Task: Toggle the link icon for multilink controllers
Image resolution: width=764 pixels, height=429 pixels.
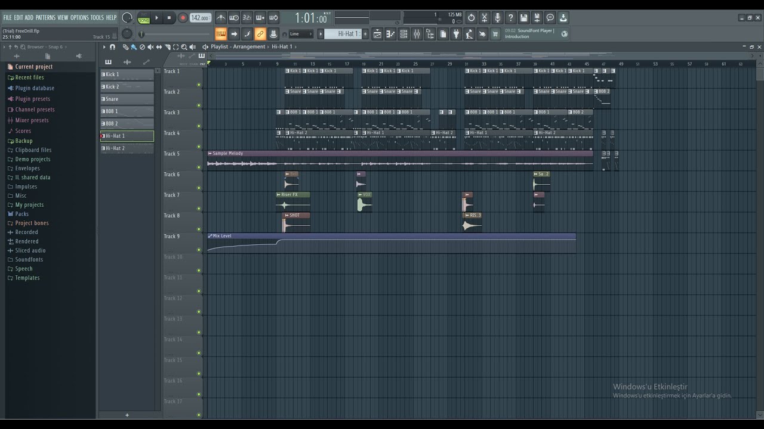Action: coord(260,34)
